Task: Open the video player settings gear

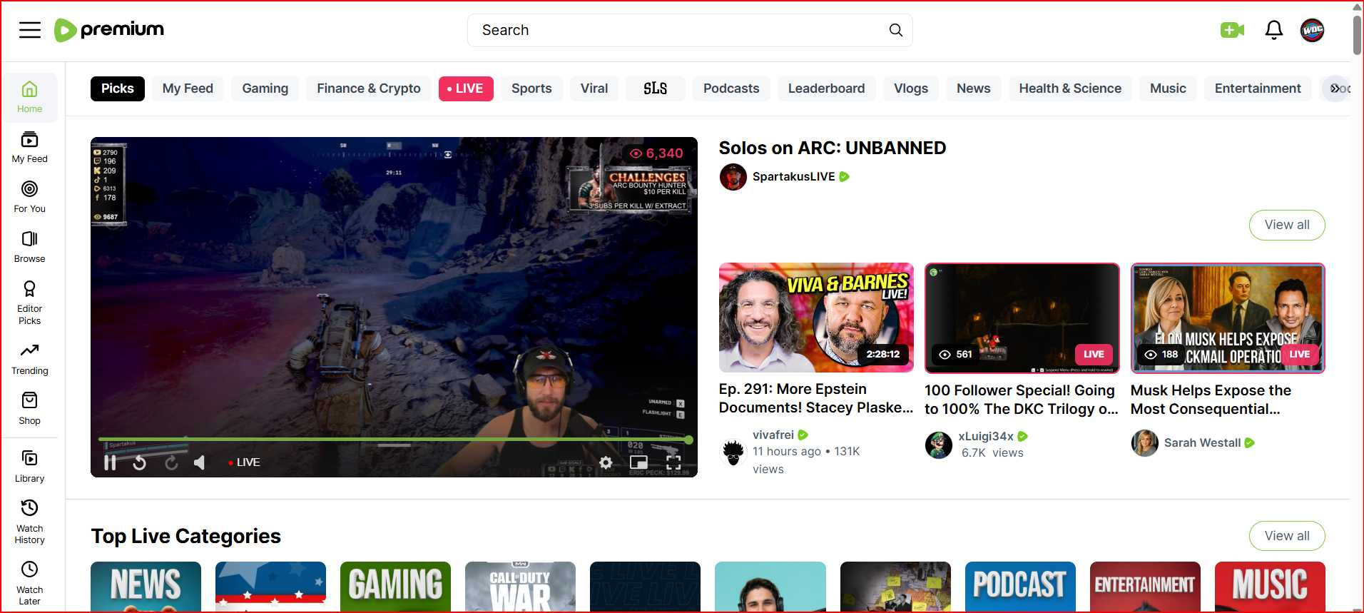Action: point(606,462)
